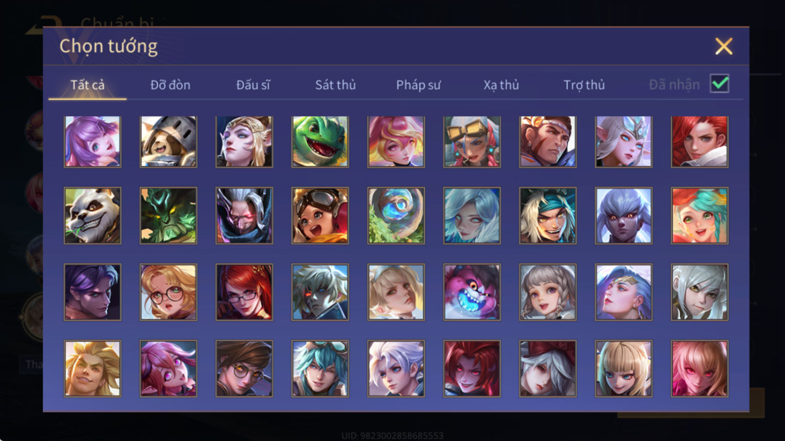Choose the hero with aviator goggles on forehead
785x441 pixels.
(x=320, y=216)
